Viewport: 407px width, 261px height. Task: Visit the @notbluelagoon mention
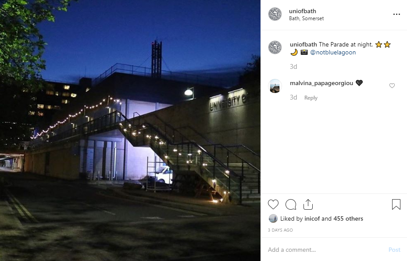click(333, 52)
